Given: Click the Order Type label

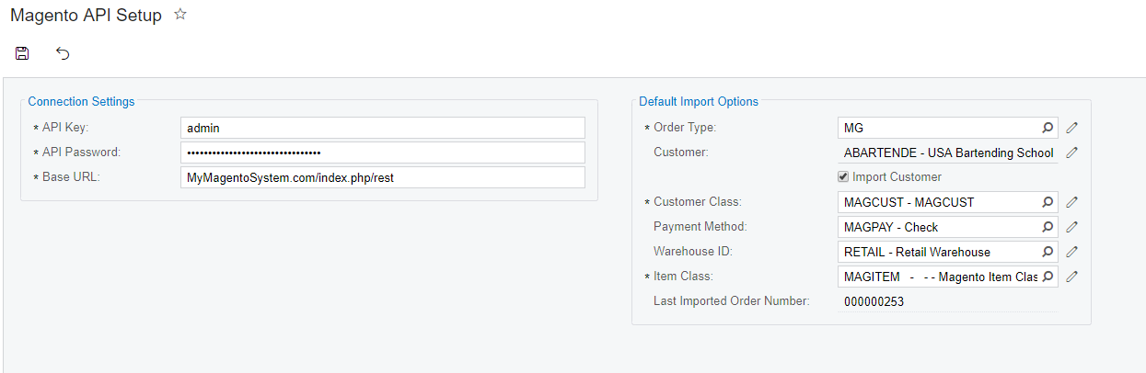Looking at the screenshot, I should [685, 128].
